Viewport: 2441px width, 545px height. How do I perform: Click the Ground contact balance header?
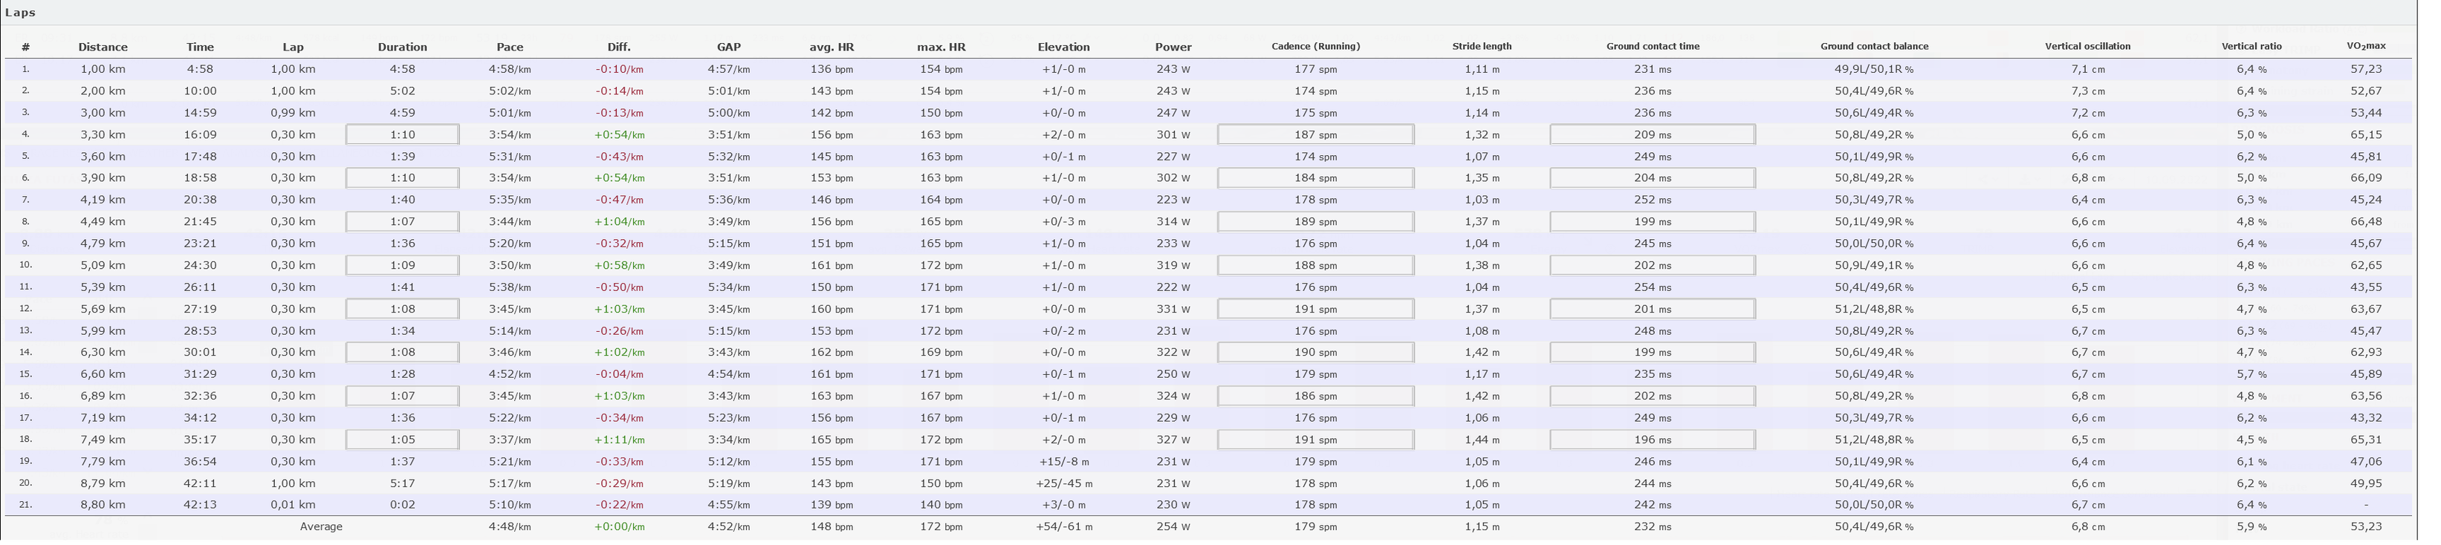tap(1874, 46)
